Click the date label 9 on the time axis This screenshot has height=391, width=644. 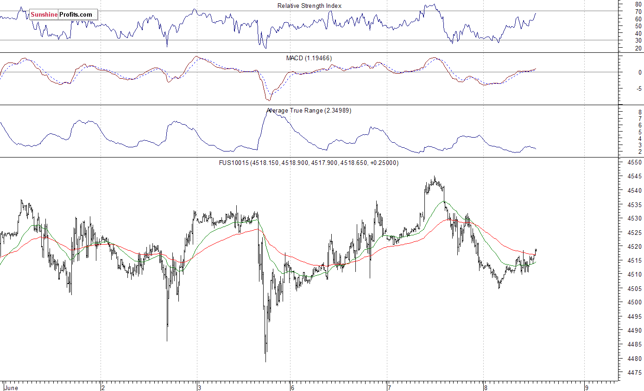[x=587, y=387]
